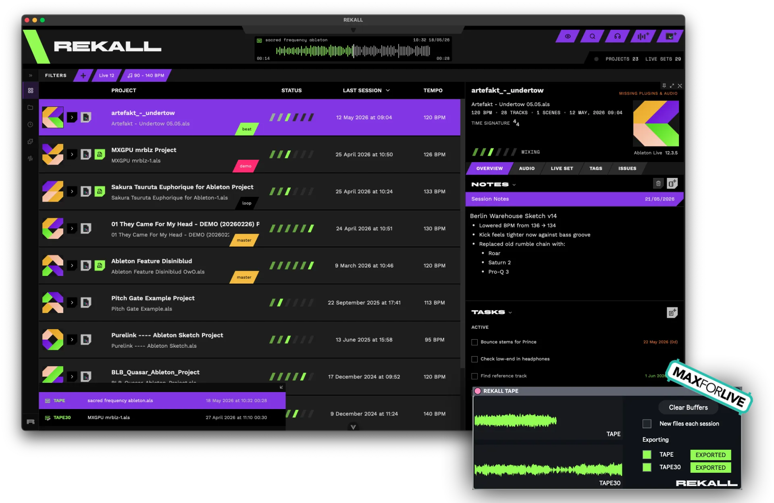Click the beat tag on artefakt_-_undertow
This screenshot has width=774, height=503.
tap(247, 129)
